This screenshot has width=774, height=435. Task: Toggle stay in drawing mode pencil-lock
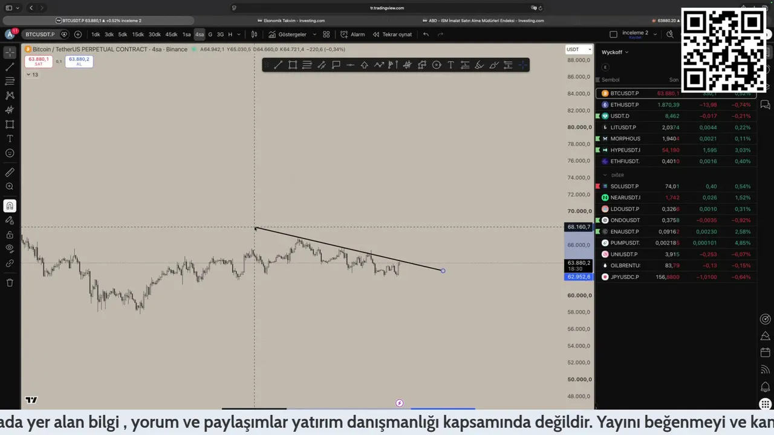[x=10, y=221]
